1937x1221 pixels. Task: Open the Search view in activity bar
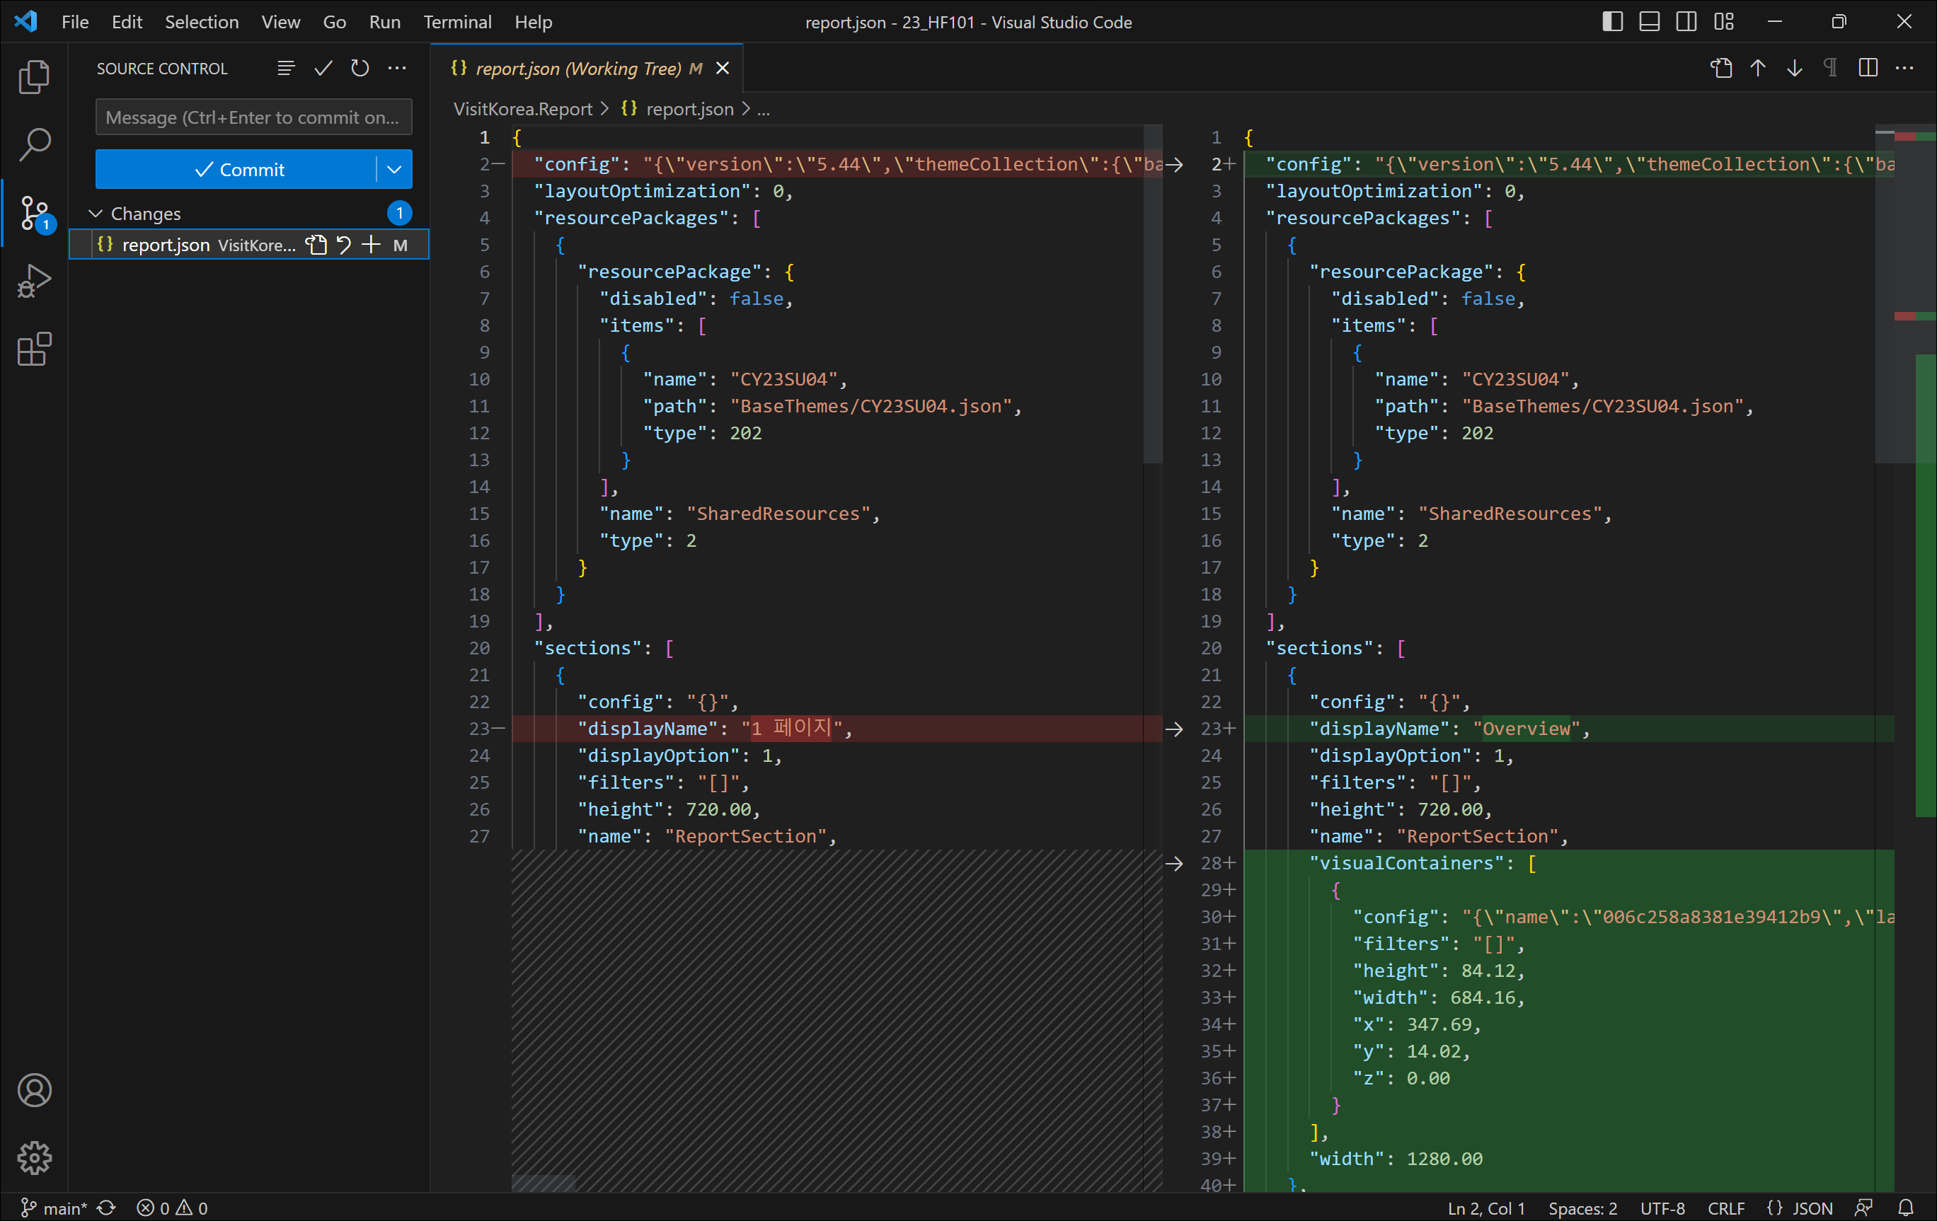pyautogui.click(x=34, y=145)
